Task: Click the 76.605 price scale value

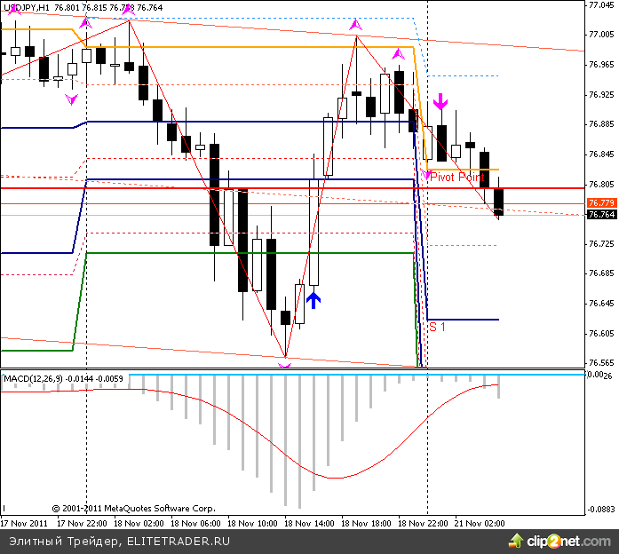Action: coord(602,334)
